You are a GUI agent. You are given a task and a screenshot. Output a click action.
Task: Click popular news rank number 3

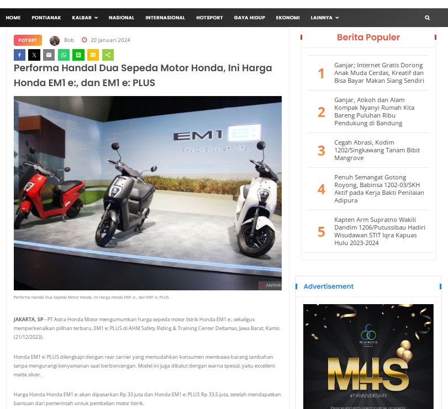click(x=321, y=151)
